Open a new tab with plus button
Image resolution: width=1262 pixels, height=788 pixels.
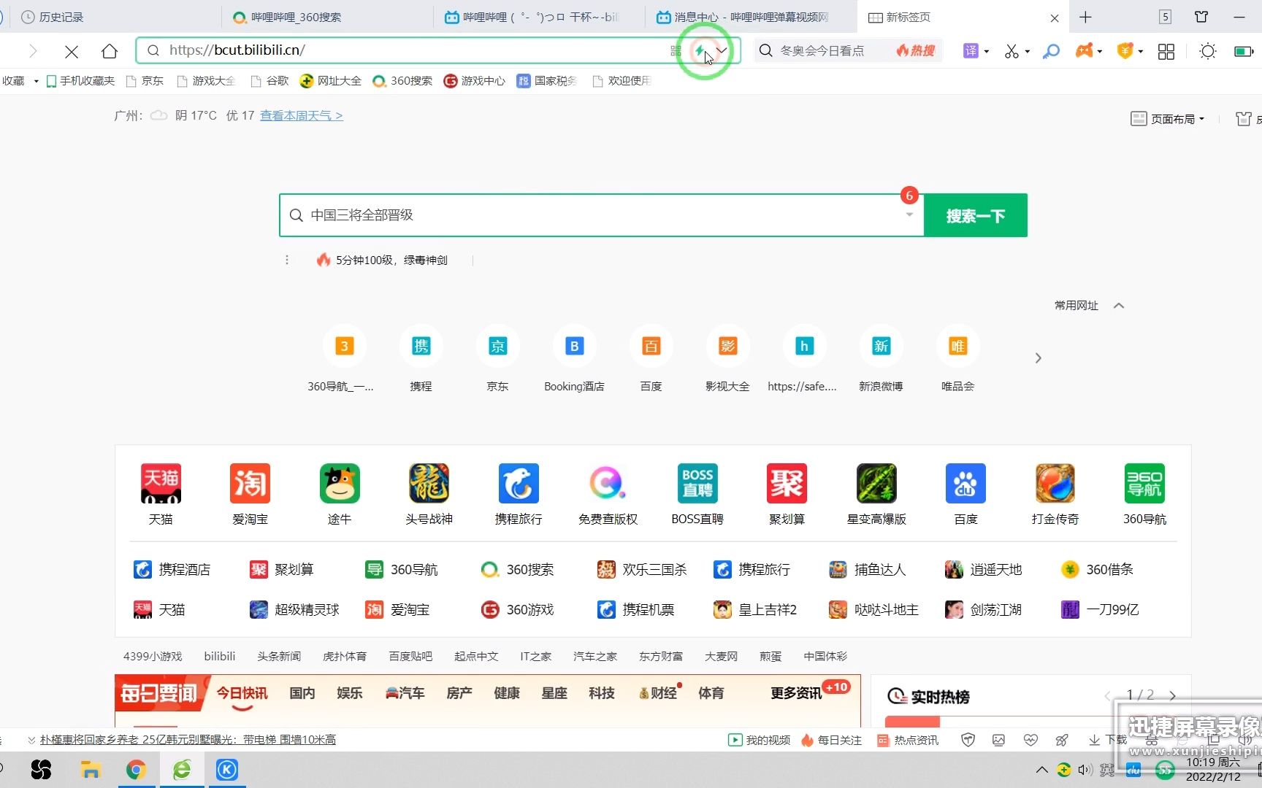(x=1085, y=17)
